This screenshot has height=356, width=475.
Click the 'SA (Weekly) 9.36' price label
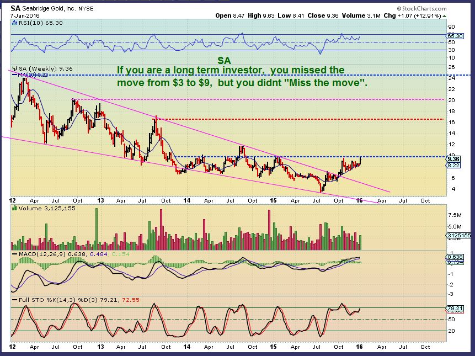46,69
